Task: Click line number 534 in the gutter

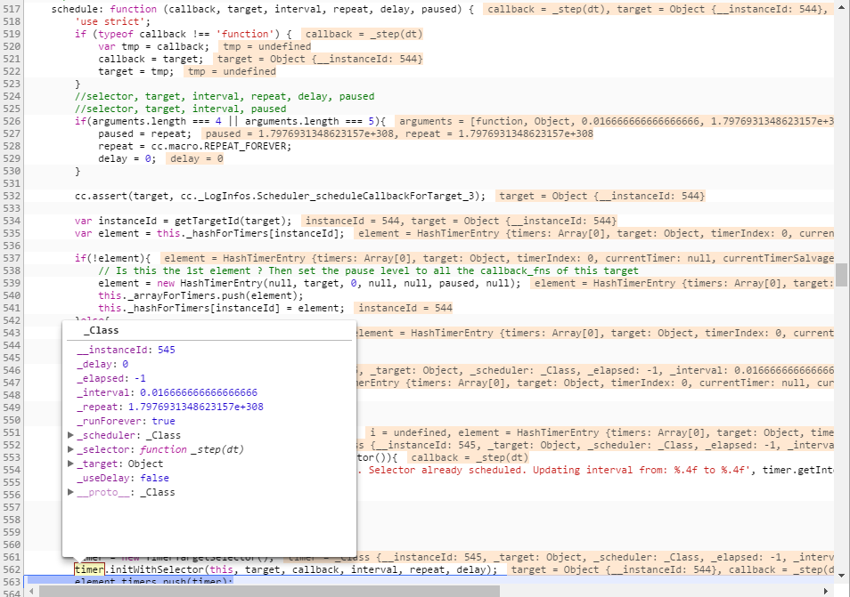Action: (x=12, y=221)
